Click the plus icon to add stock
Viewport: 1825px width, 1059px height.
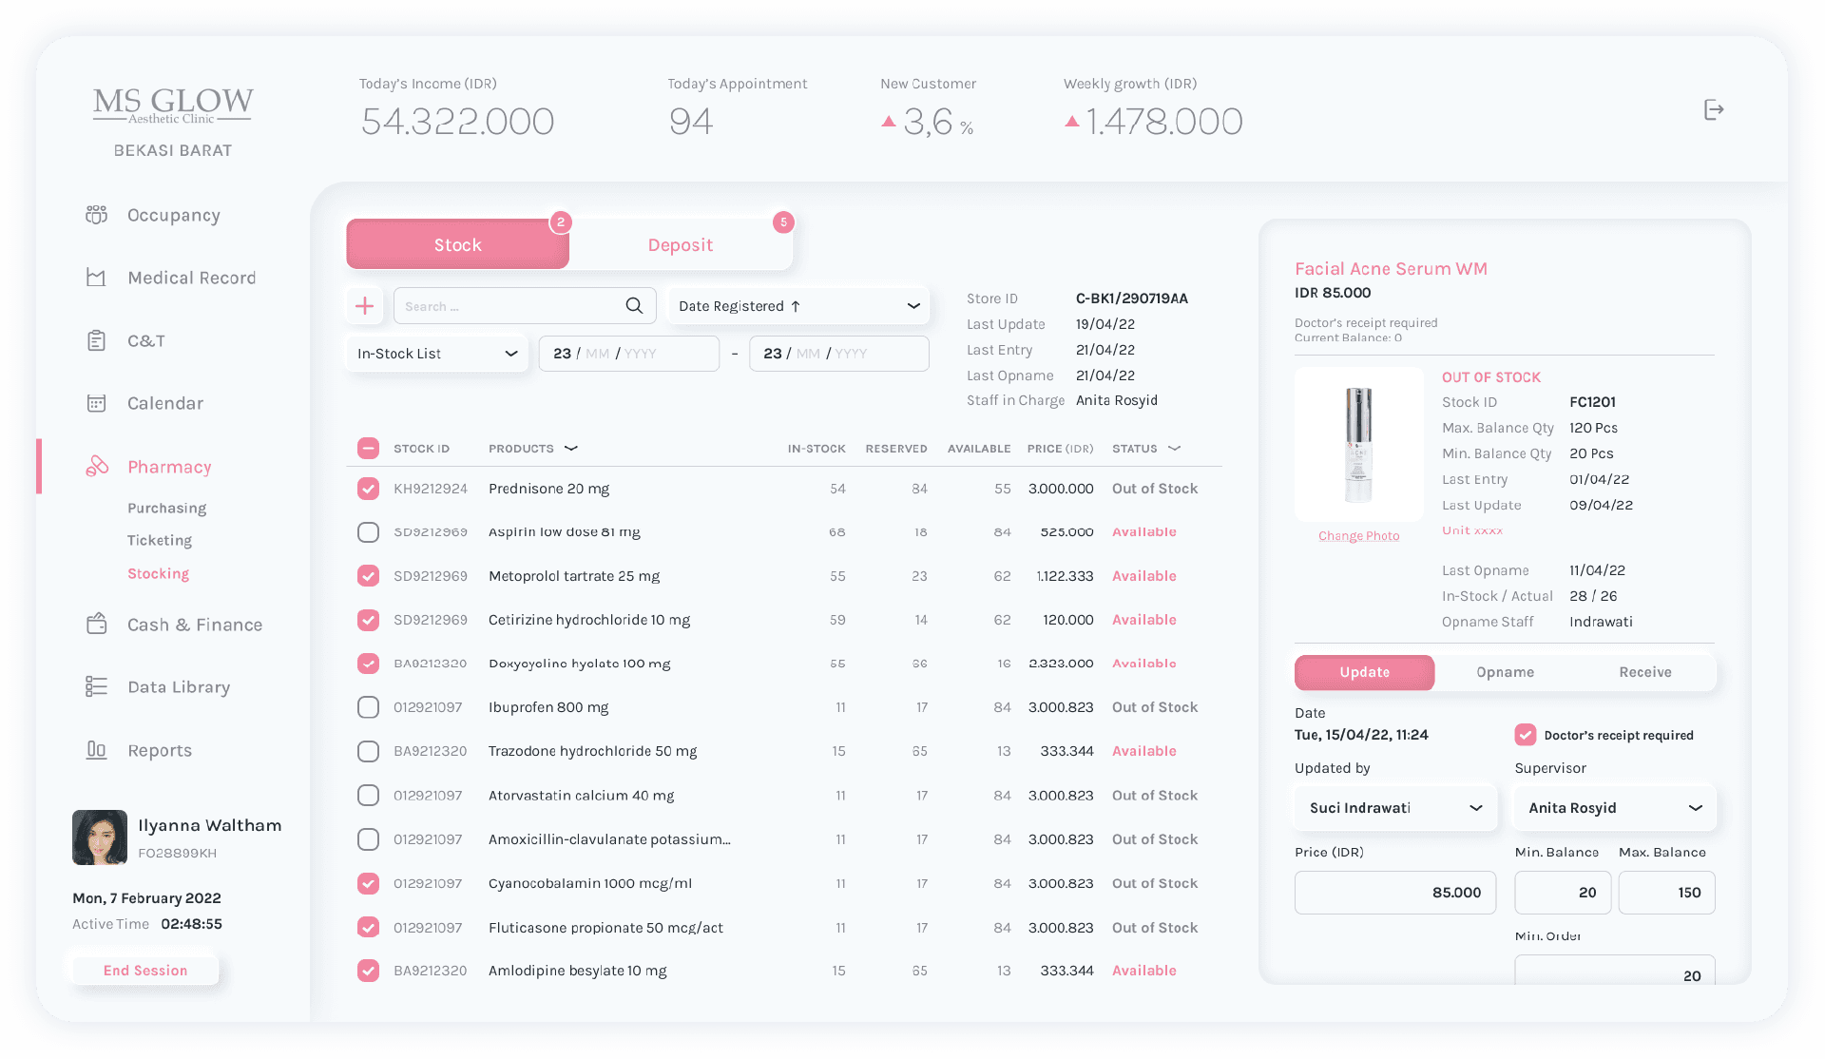[x=364, y=306]
